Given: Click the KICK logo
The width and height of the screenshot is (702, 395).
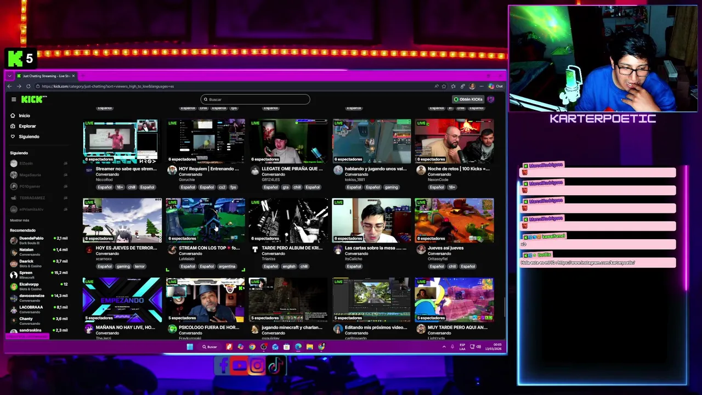Looking at the screenshot, I should pyautogui.click(x=34, y=99).
